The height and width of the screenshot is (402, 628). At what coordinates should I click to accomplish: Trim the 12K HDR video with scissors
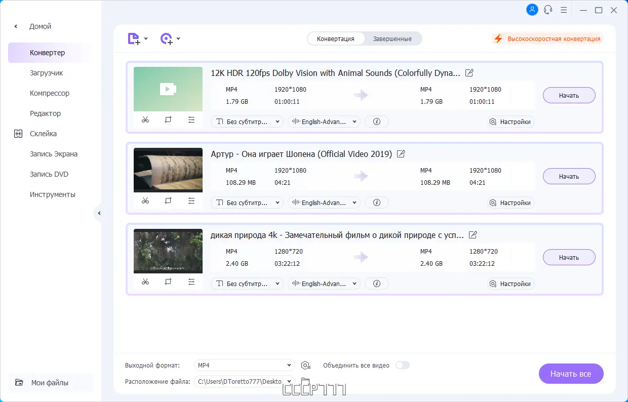pyautogui.click(x=145, y=120)
